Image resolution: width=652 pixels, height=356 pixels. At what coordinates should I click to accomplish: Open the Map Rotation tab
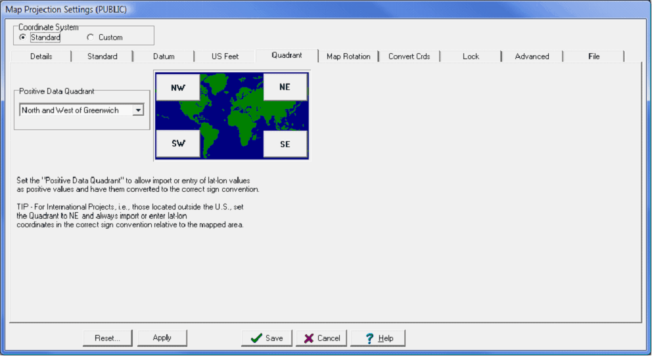point(348,56)
